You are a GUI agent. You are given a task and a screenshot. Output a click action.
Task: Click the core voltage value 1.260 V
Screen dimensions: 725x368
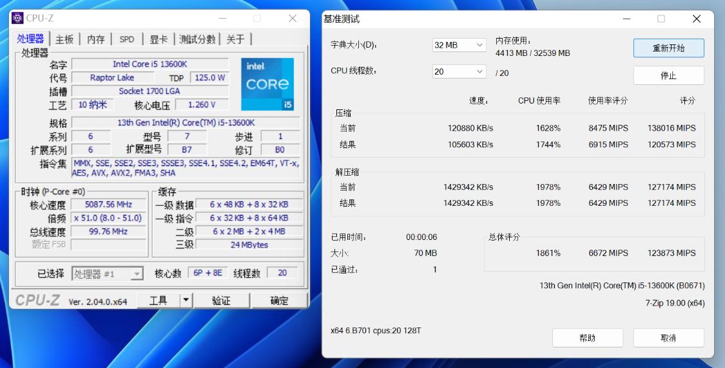(x=202, y=105)
